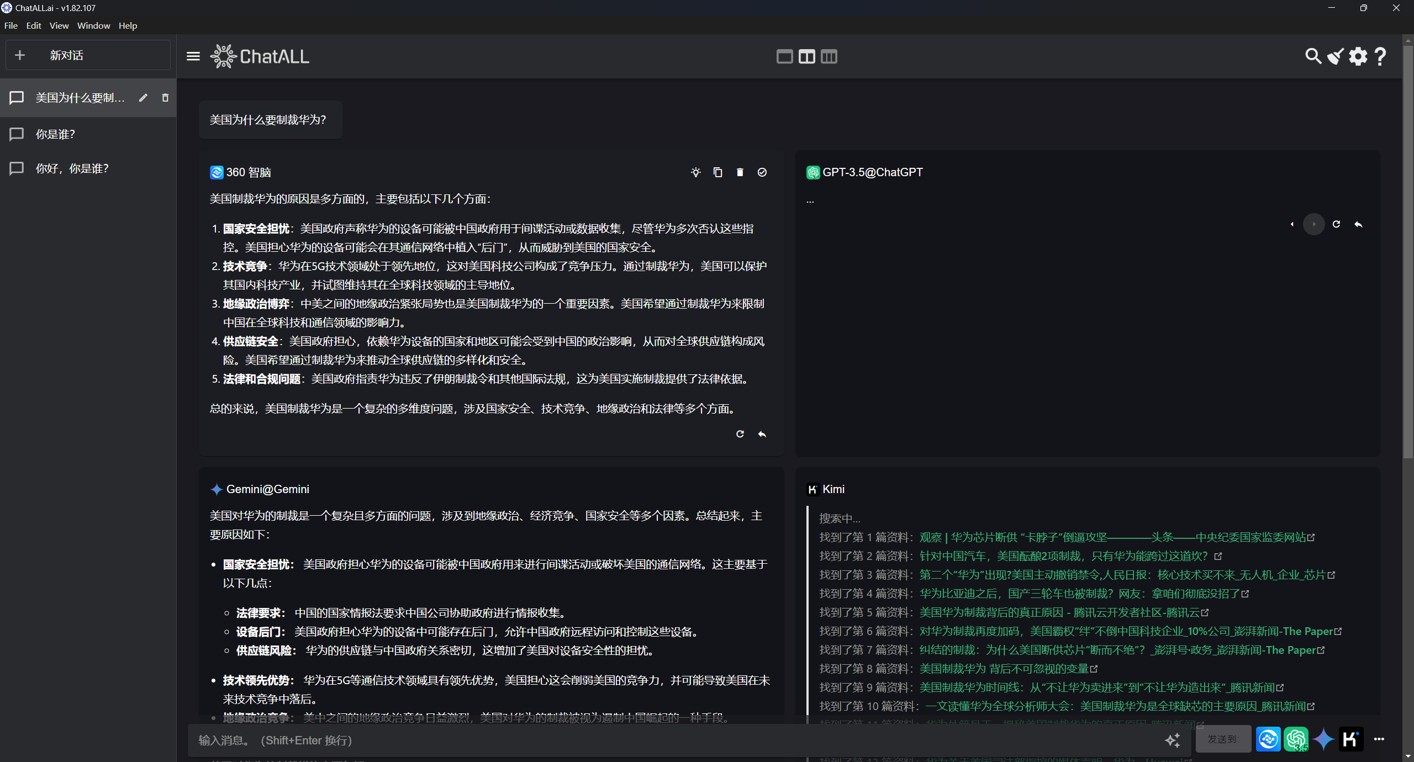Start a new chat with 新对话
Image resolution: width=1414 pixels, height=762 pixels.
pyautogui.click(x=88, y=55)
